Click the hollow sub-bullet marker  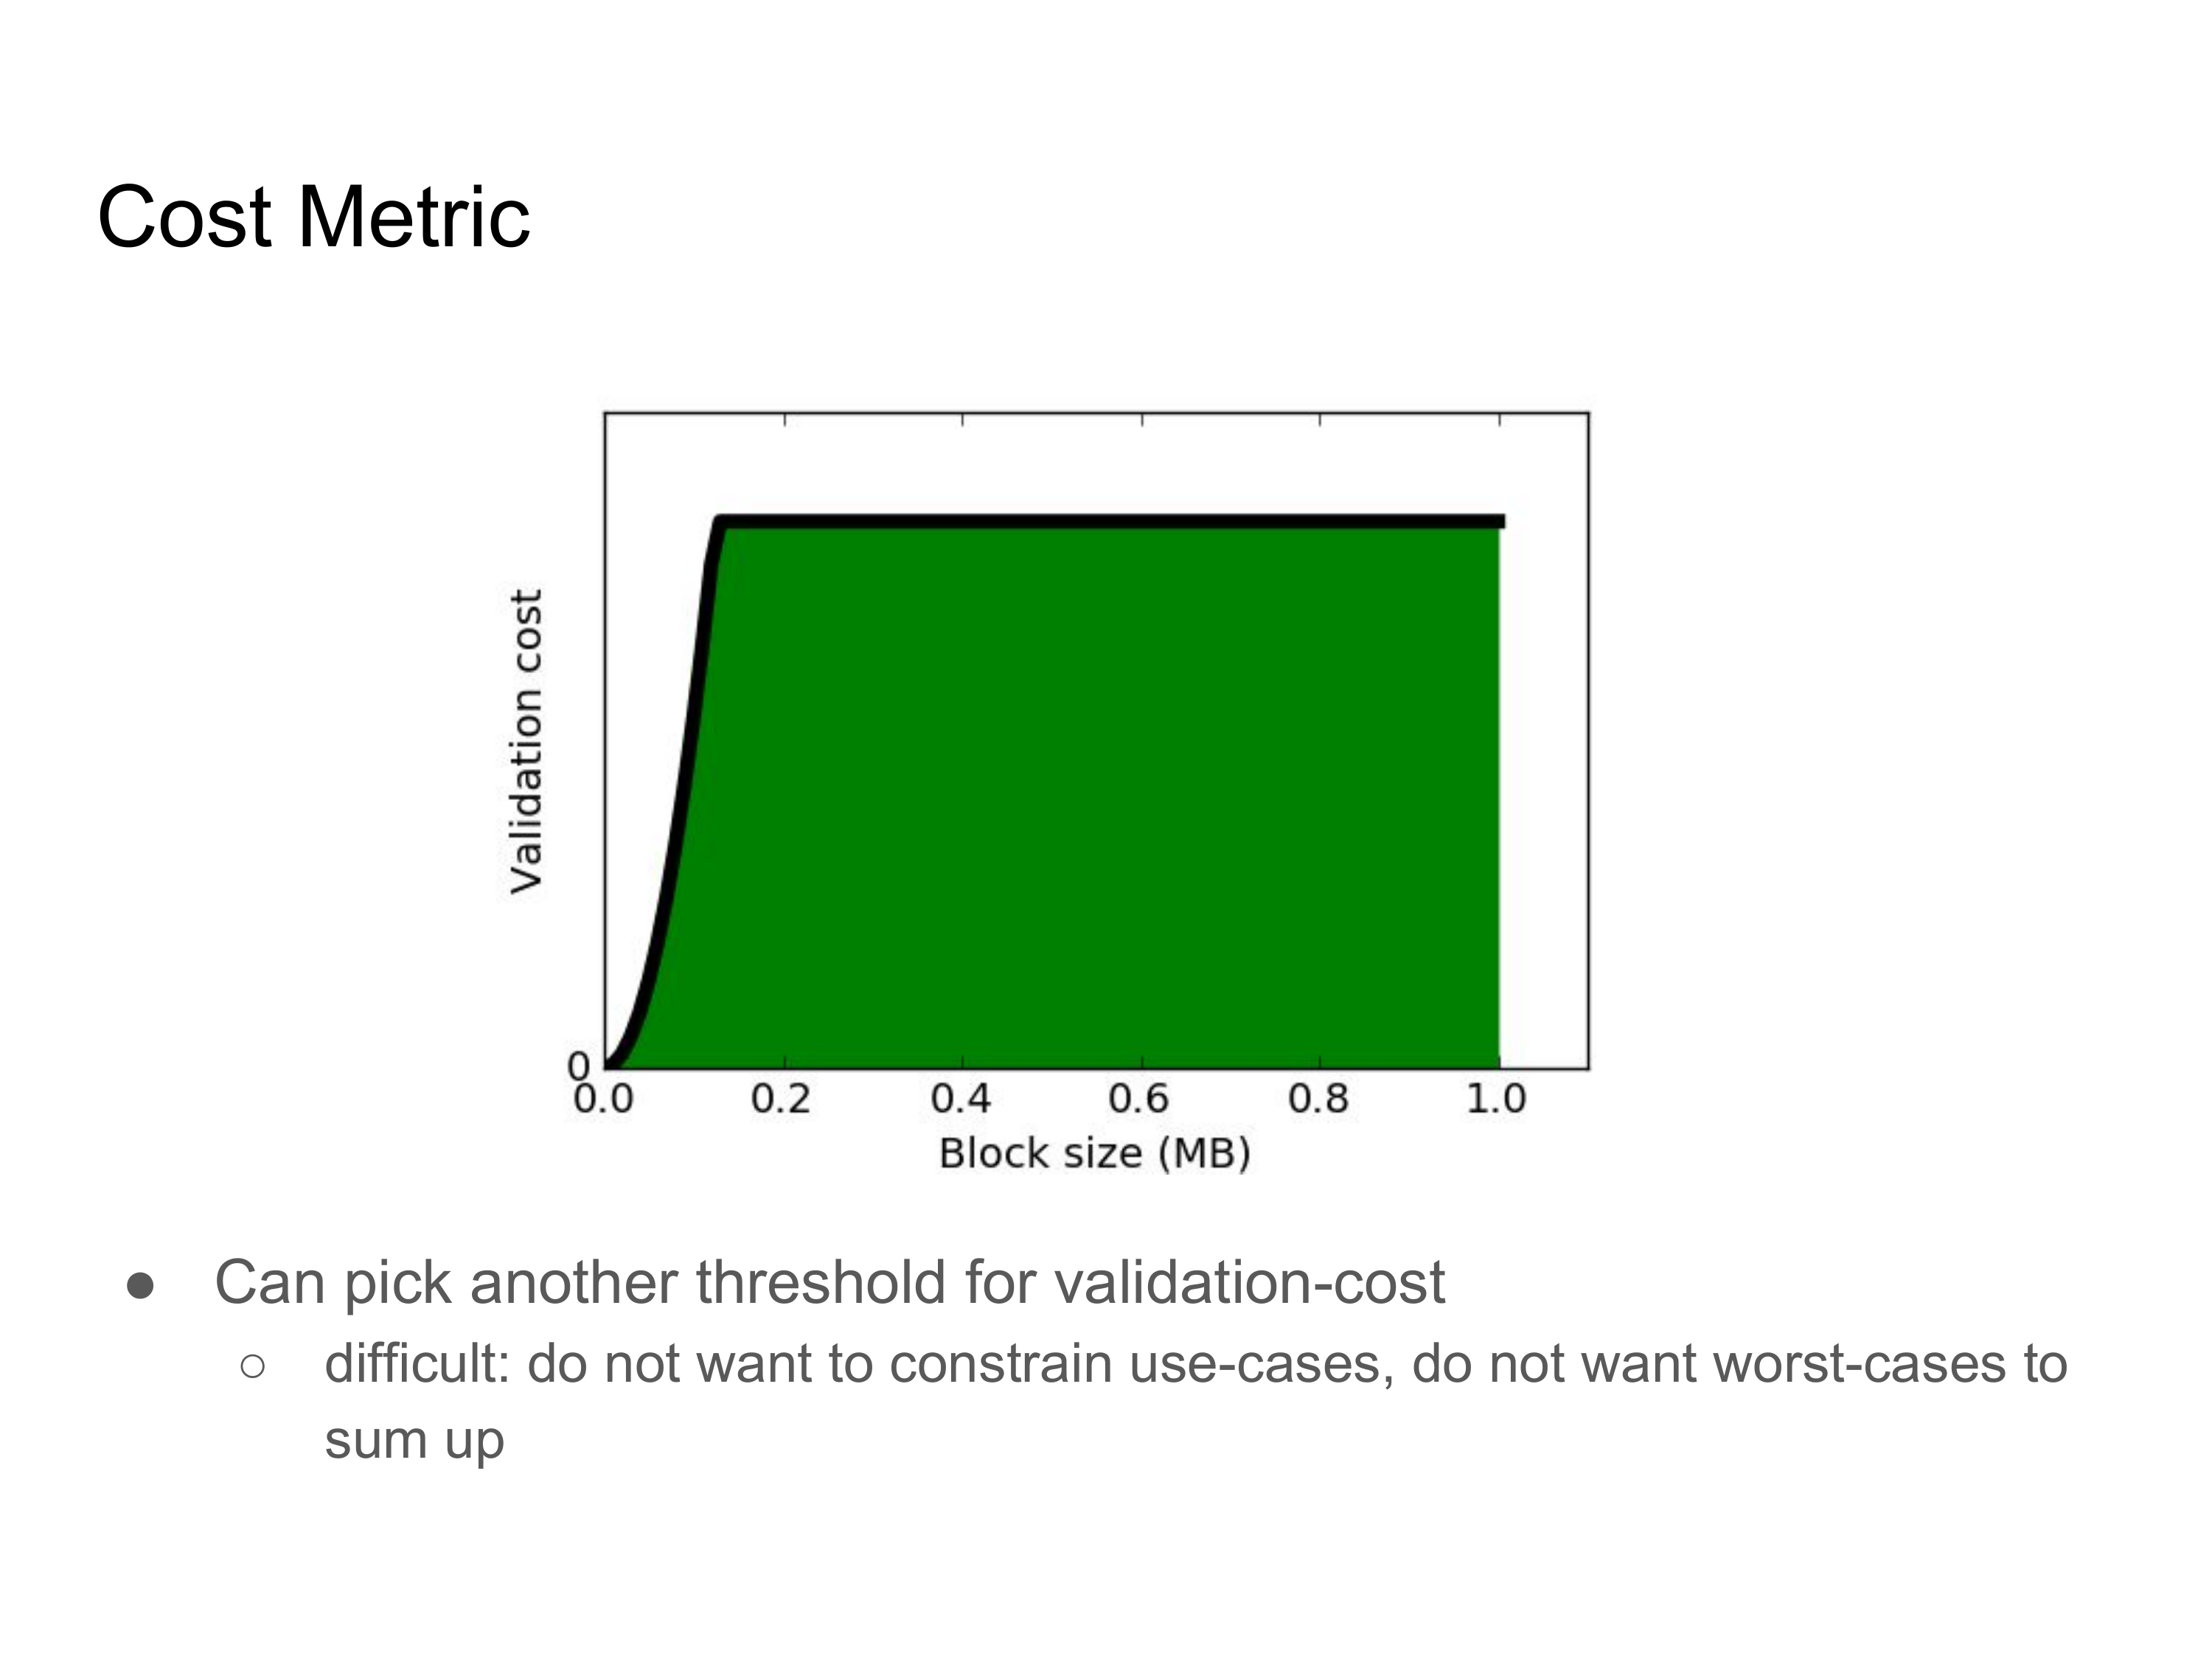[253, 1367]
